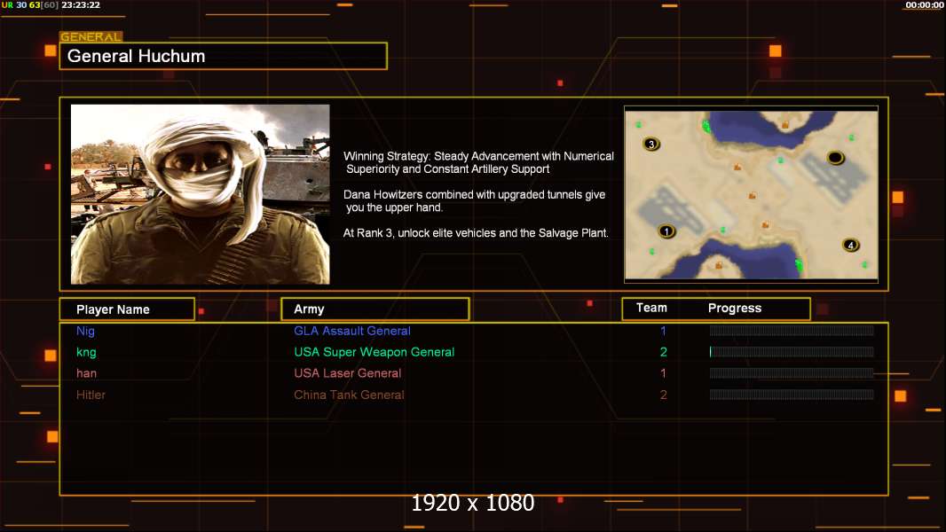The height and width of the screenshot is (532, 946).
Task: Click start position marker 3 on minimap
Action: [651, 144]
